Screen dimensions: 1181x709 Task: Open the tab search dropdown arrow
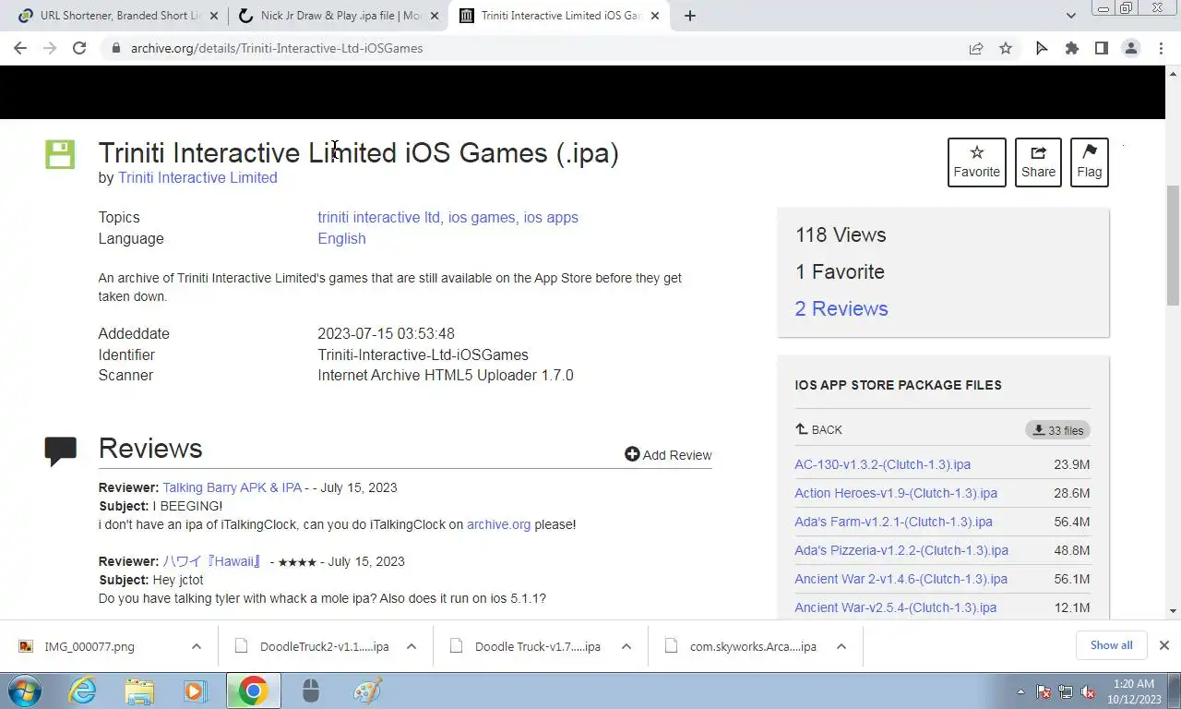click(x=1071, y=16)
